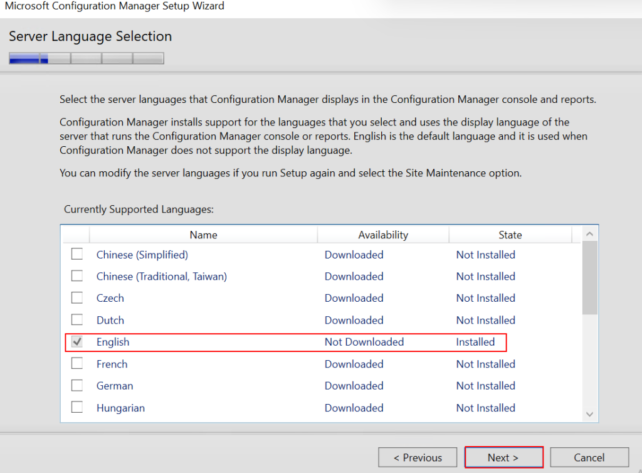
Task: Click the Next button
Action: click(x=503, y=457)
